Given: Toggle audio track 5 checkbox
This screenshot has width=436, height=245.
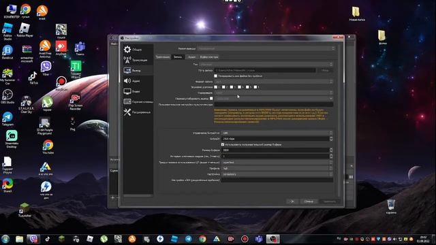Looking at the screenshot, I should point(247,87).
